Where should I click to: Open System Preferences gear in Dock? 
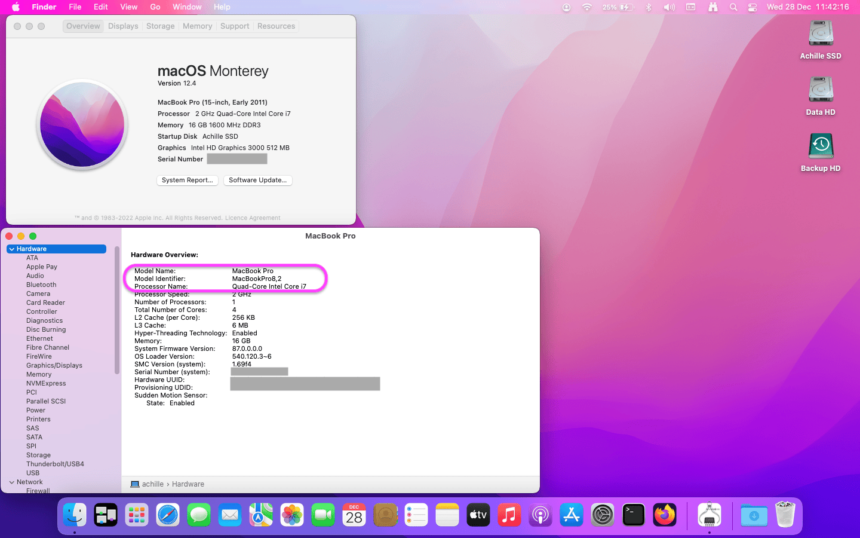point(603,515)
